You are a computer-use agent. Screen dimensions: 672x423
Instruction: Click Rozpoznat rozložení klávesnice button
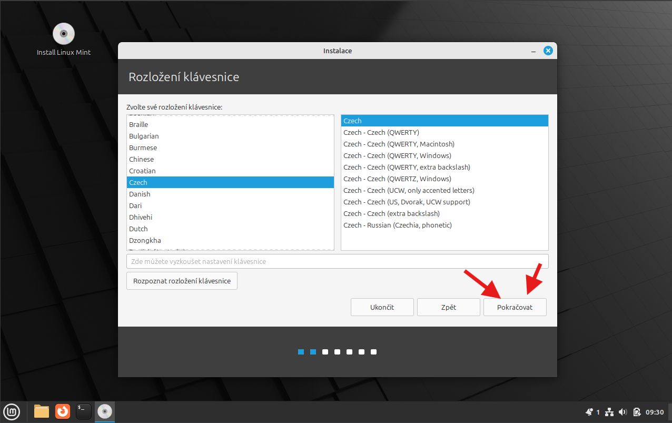pos(182,281)
